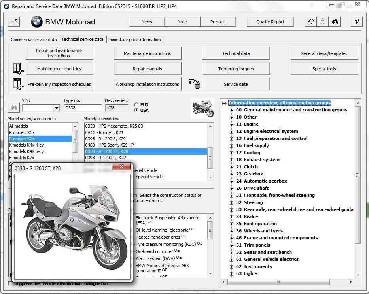Open Maintenance schedules

[59, 69]
